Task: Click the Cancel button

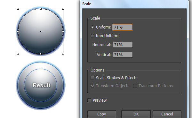Action: click(x=167, y=114)
